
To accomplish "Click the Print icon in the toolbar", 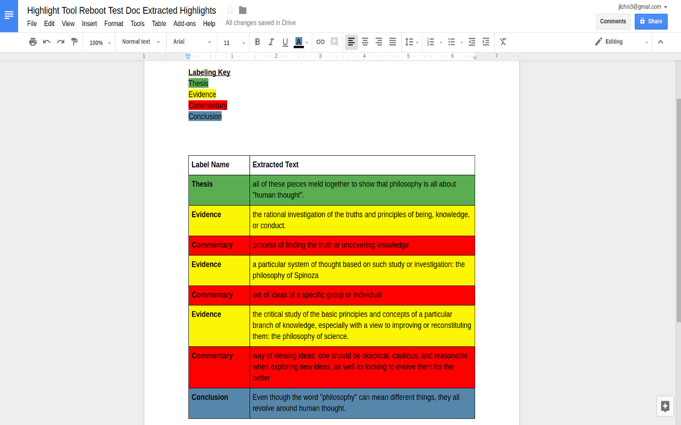I will (x=32, y=41).
